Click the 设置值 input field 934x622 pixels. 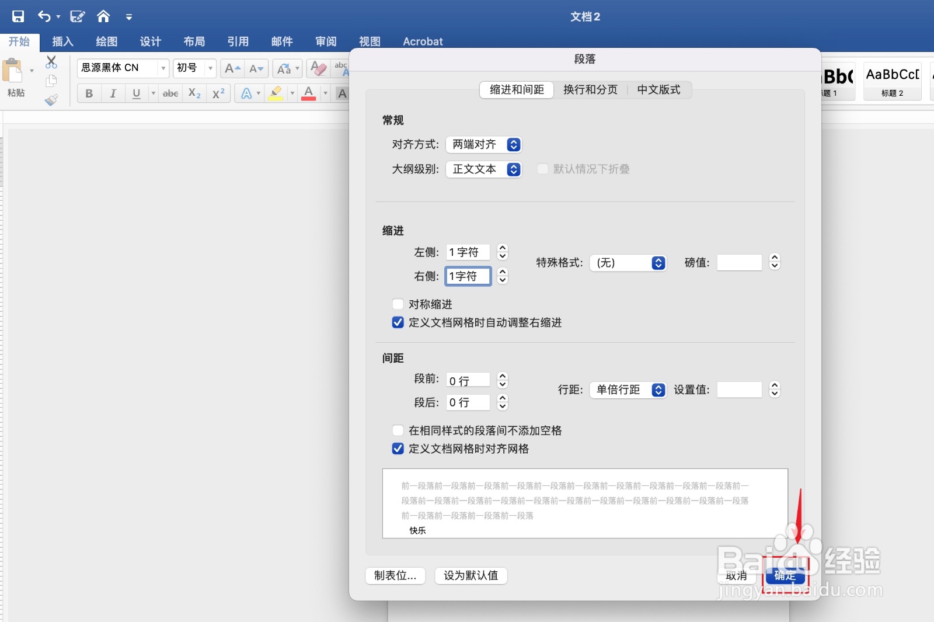739,390
